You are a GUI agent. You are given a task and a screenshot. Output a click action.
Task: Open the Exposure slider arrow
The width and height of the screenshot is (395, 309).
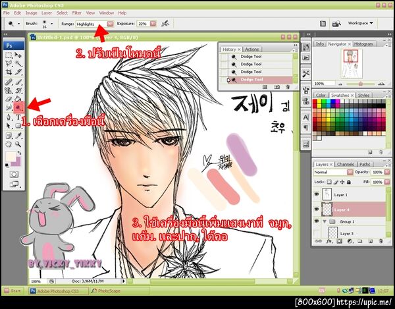[153, 24]
